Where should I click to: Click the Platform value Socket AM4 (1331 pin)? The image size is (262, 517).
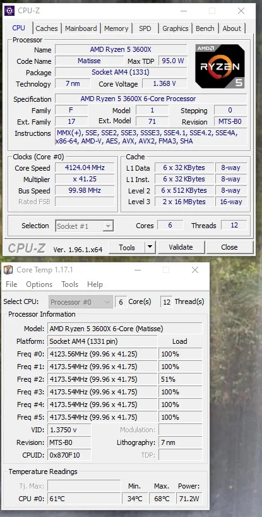click(x=102, y=341)
